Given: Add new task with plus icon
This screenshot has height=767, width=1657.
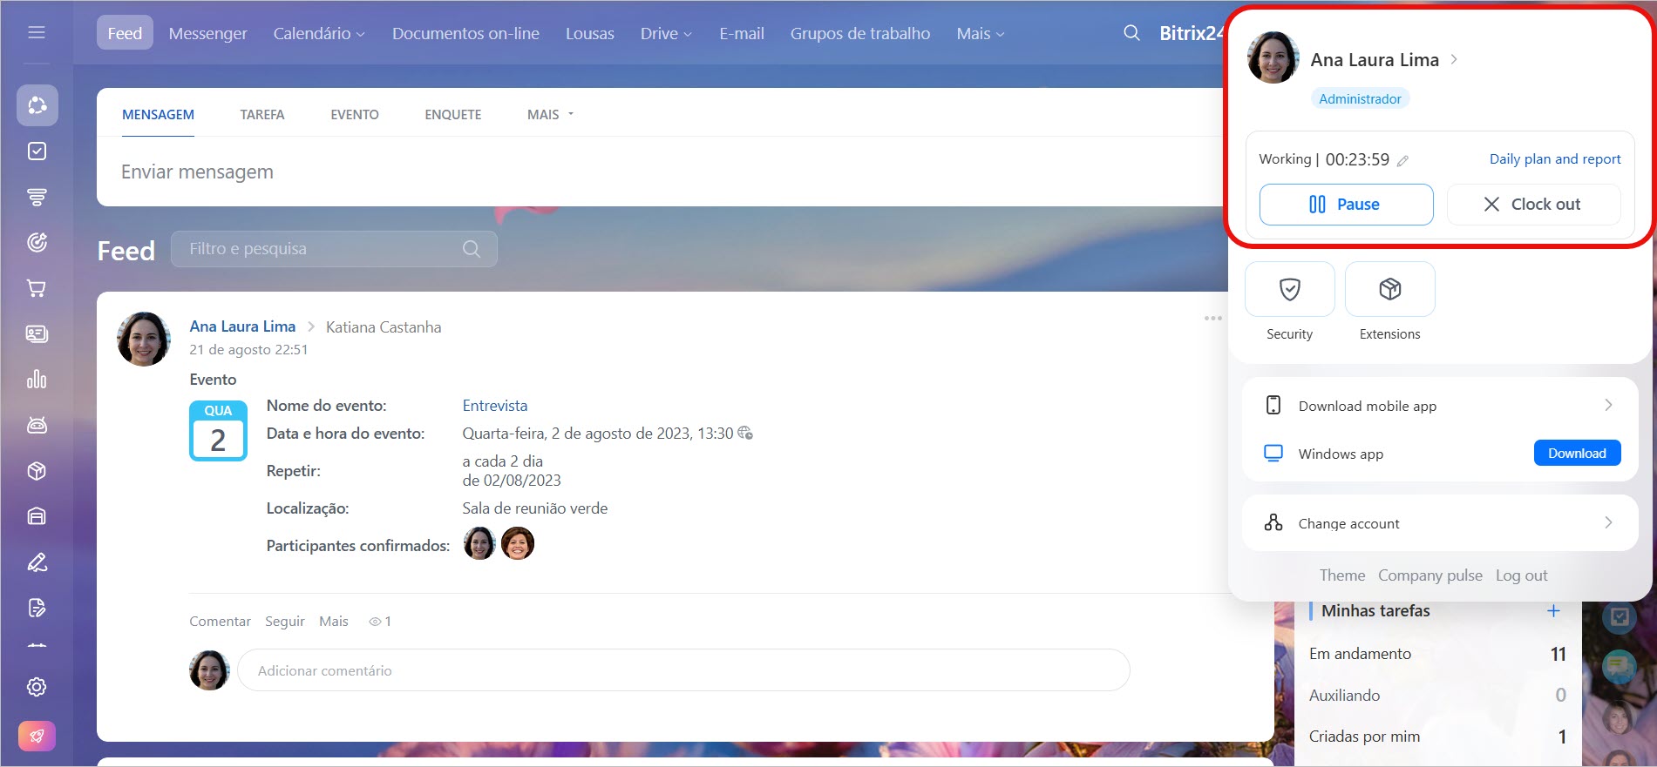Looking at the screenshot, I should click(x=1552, y=611).
